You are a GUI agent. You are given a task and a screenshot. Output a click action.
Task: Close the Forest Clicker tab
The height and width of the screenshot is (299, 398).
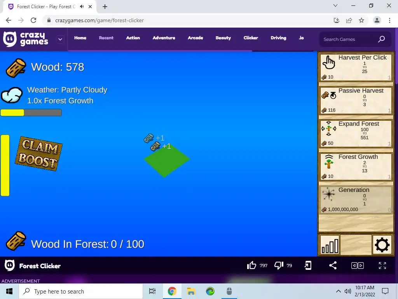click(x=90, y=7)
